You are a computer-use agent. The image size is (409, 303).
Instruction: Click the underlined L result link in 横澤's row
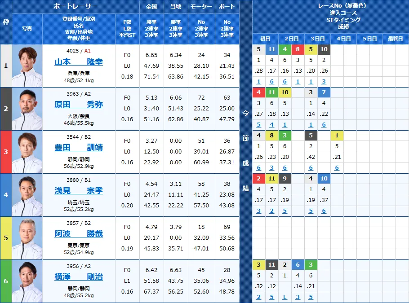click(285, 297)
